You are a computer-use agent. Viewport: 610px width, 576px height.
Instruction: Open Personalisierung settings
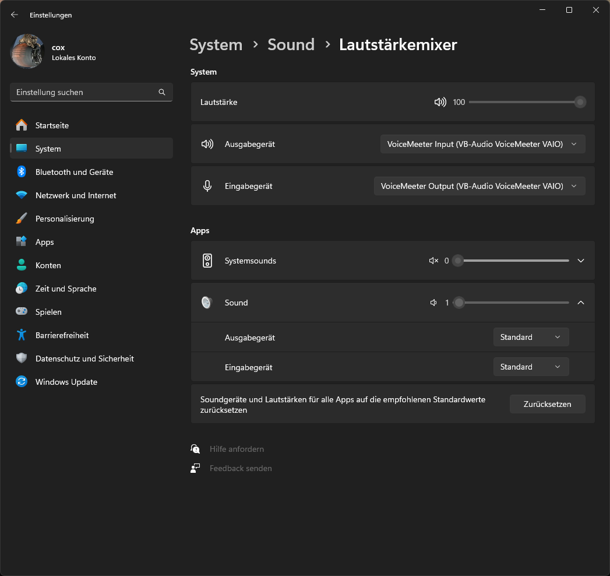pos(91,219)
